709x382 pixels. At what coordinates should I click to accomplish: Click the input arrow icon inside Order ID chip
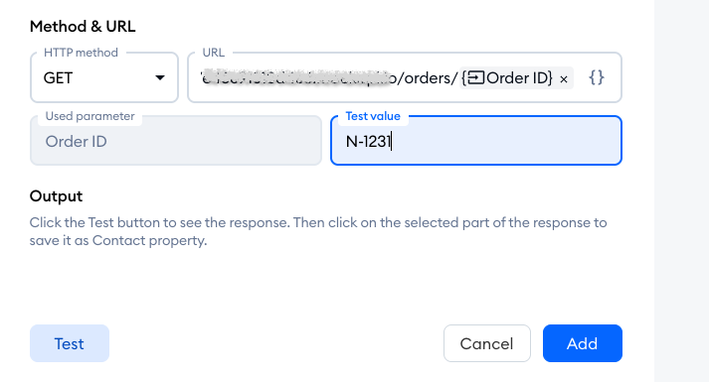[x=475, y=78]
